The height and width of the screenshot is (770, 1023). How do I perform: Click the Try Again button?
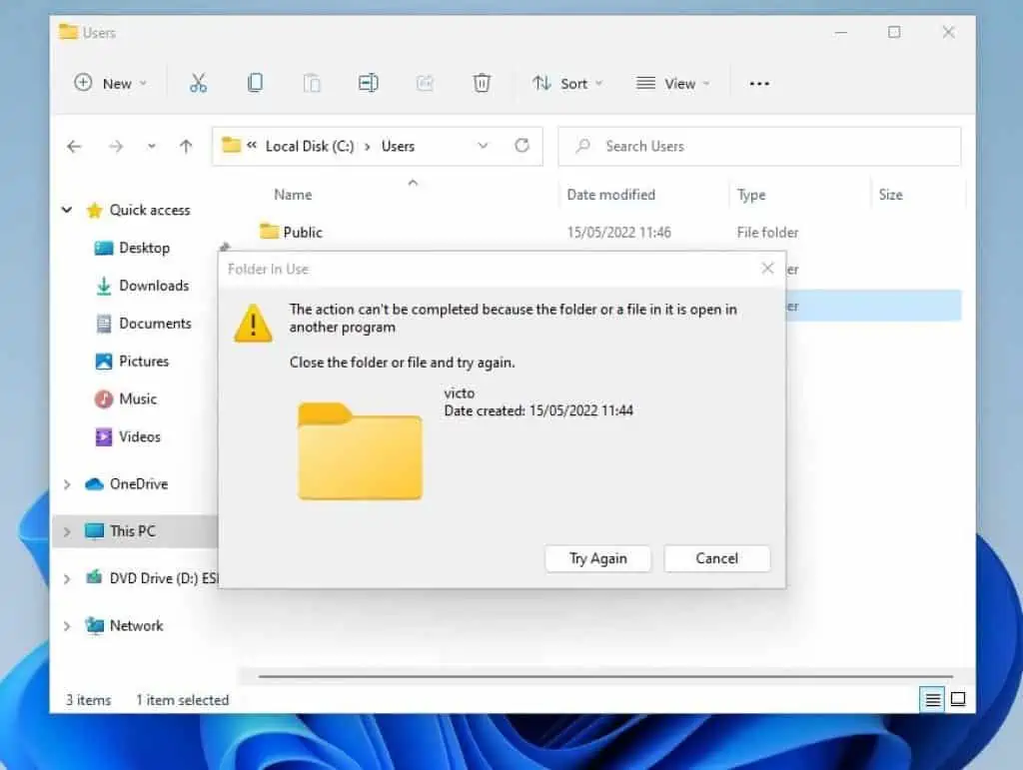pyautogui.click(x=597, y=558)
